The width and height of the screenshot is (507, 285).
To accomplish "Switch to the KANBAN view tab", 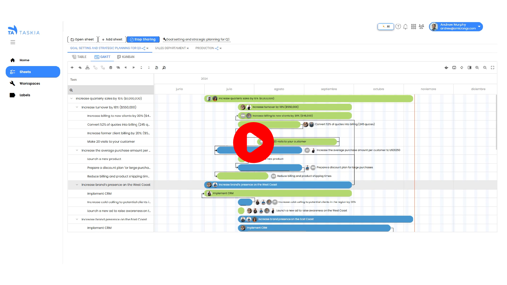I will [126, 57].
